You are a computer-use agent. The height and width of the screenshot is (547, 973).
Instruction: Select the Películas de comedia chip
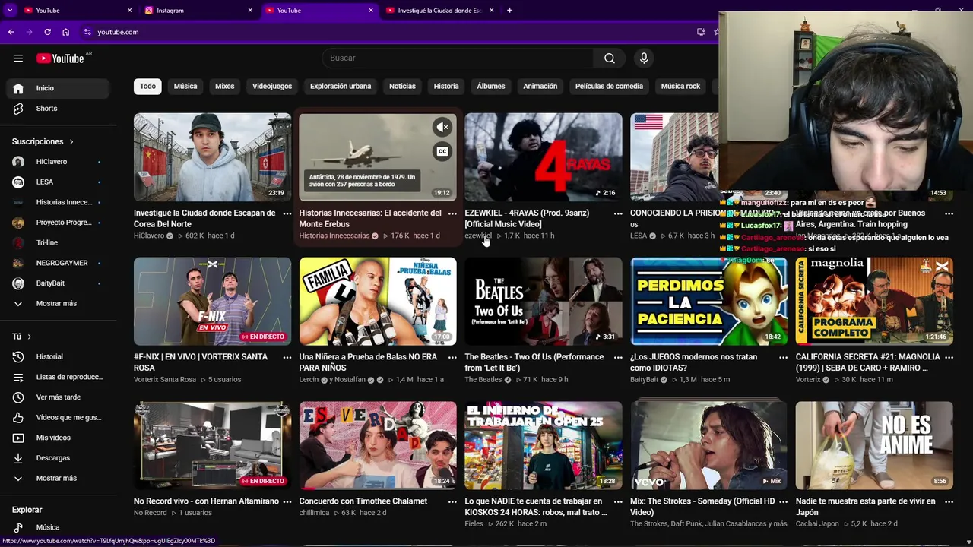tap(609, 86)
